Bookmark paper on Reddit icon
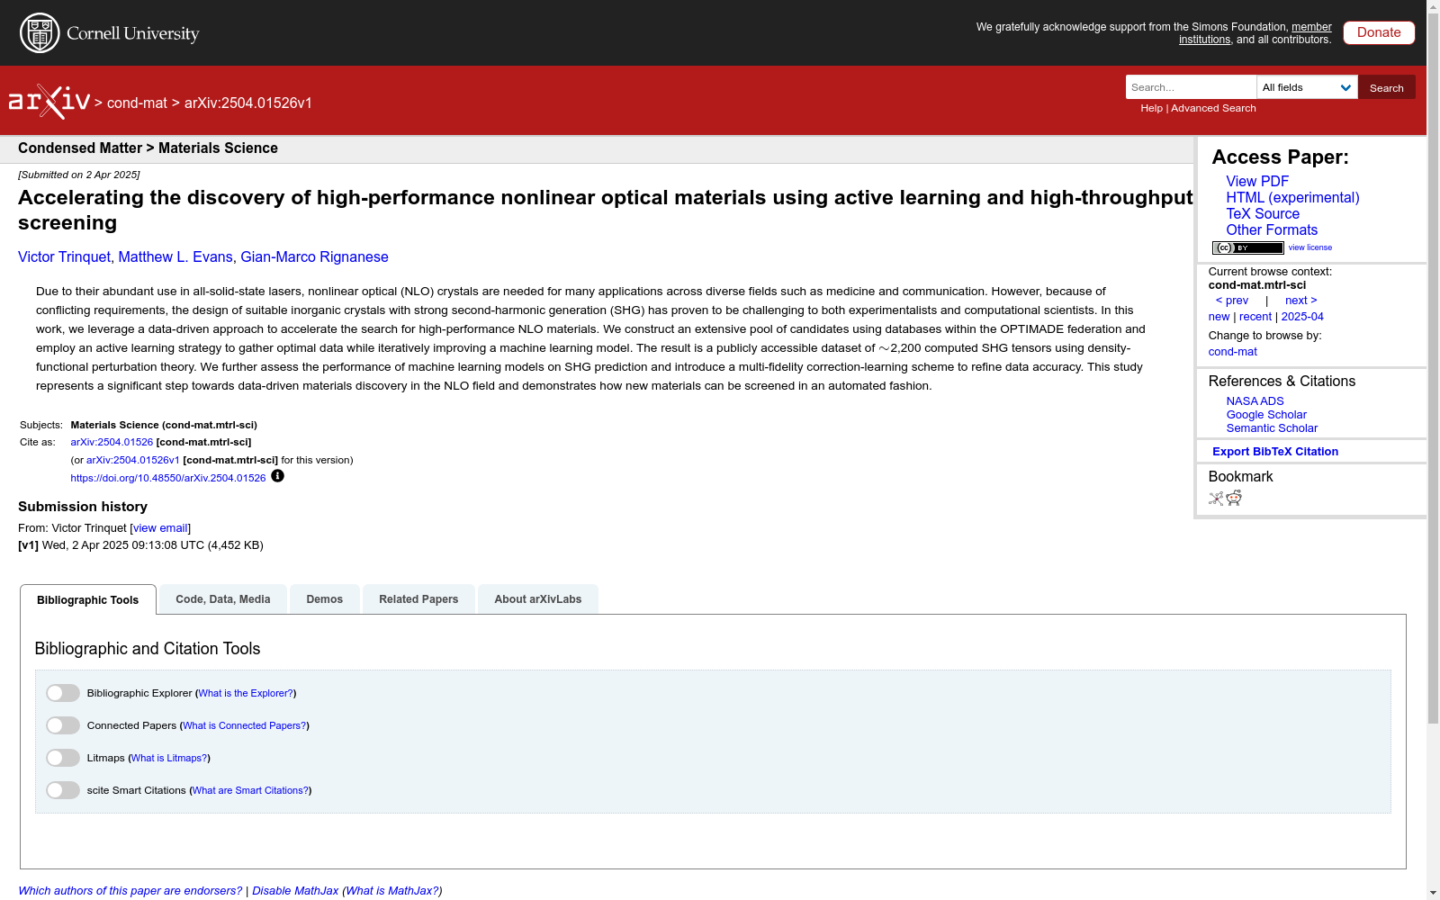The width and height of the screenshot is (1440, 900). click(1234, 499)
